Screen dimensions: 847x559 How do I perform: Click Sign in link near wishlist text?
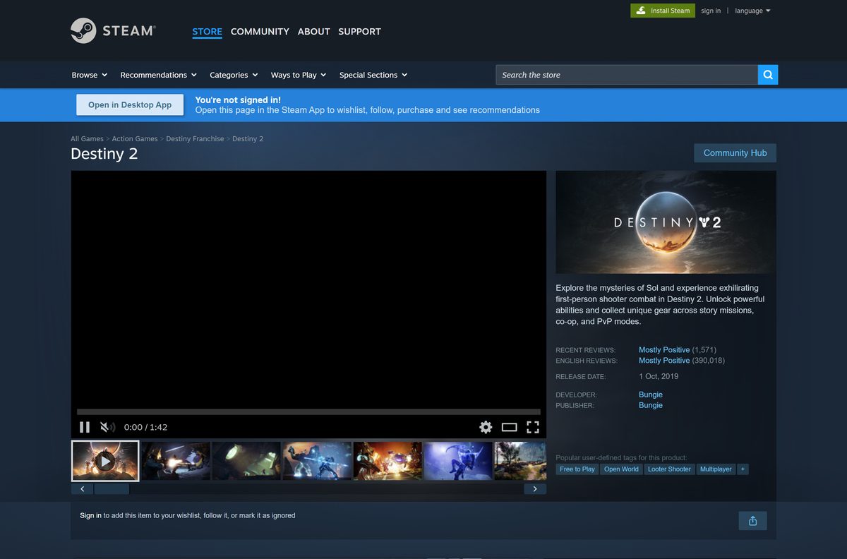(90, 515)
